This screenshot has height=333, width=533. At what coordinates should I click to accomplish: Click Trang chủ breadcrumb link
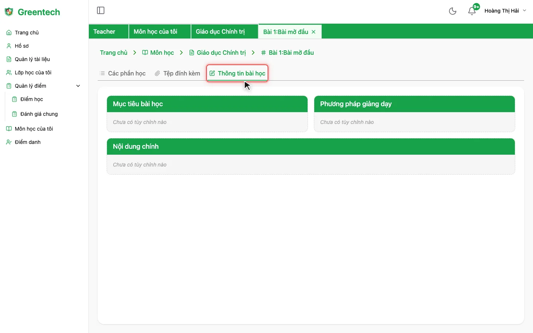(114, 53)
